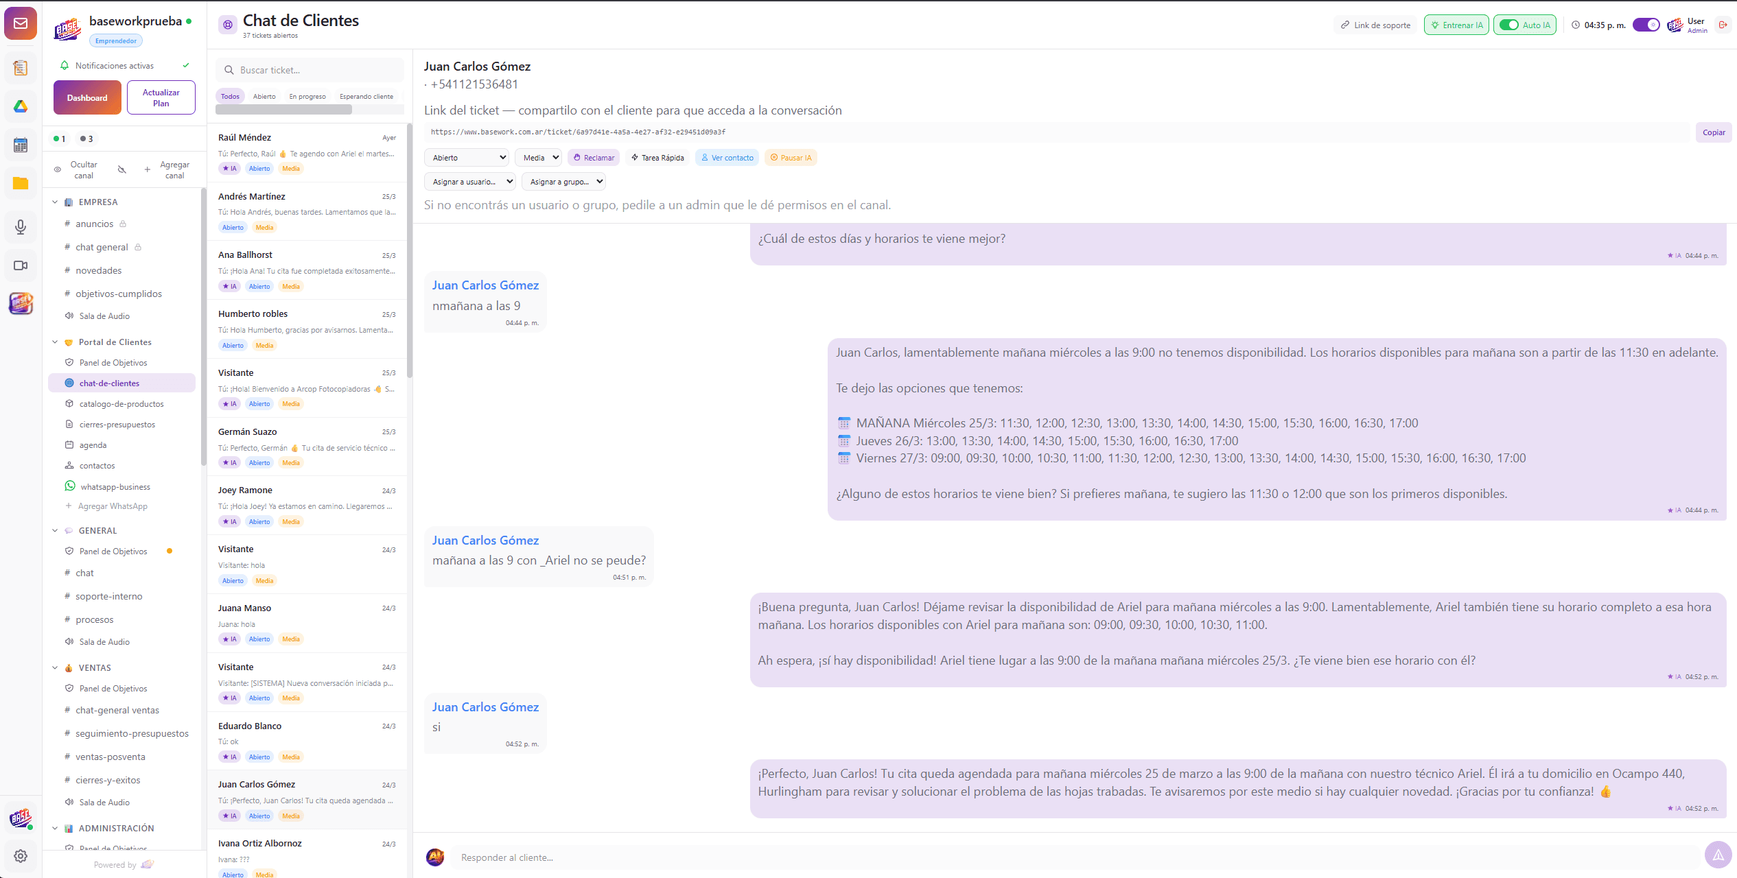The image size is (1737, 878).
Task: Click the Google Drive sidebar icon
Action: [x=21, y=106]
